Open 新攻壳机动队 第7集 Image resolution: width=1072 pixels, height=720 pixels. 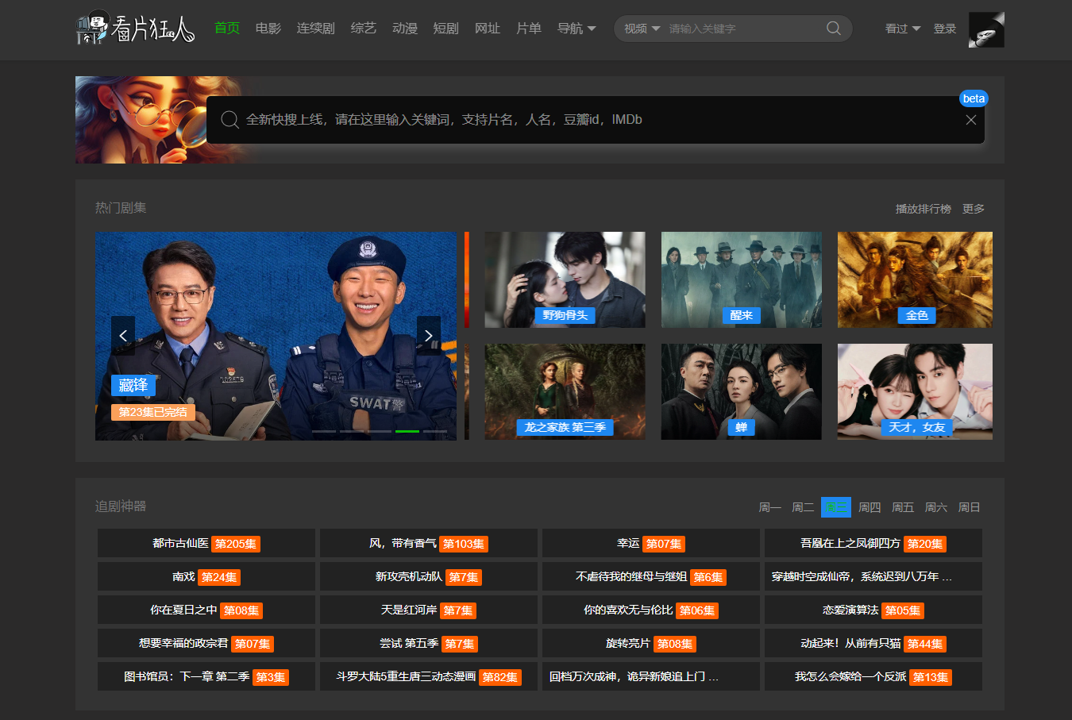pyautogui.click(x=429, y=577)
